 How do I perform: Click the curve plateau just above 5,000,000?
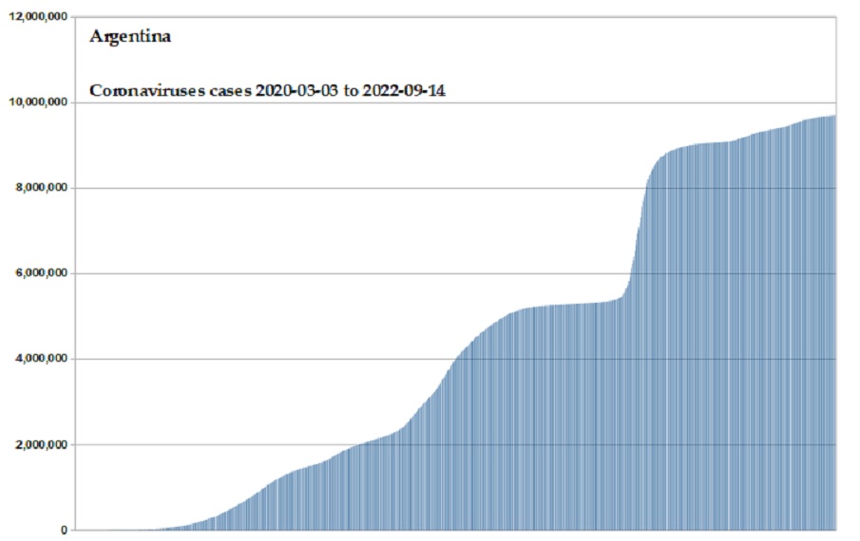click(561, 306)
